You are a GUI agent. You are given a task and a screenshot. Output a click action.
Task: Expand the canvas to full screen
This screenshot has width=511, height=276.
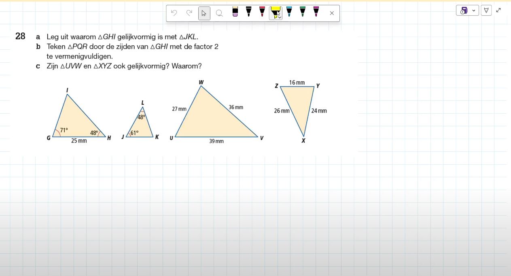pos(498,10)
